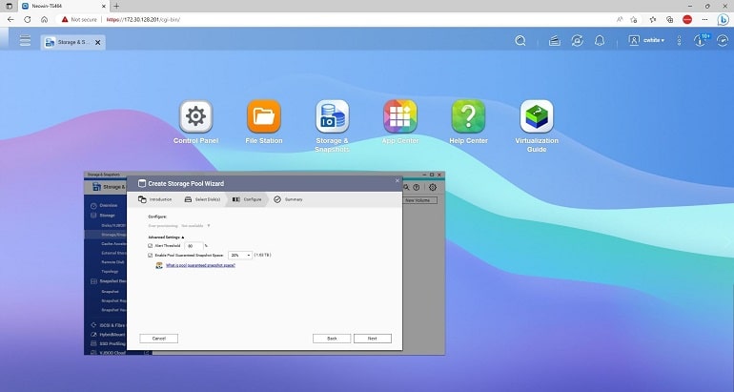The width and height of the screenshot is (734, 392).
Task: Go to browser home page
Action: point(44,20)
